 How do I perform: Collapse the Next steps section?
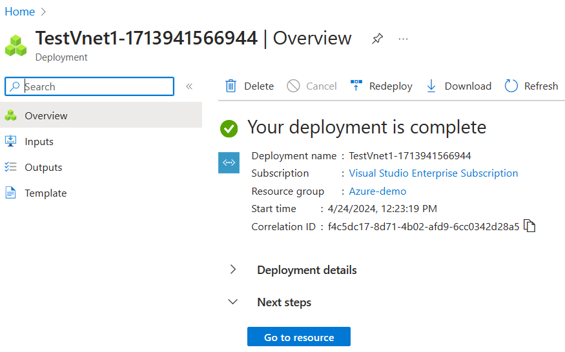coord(233,302)
